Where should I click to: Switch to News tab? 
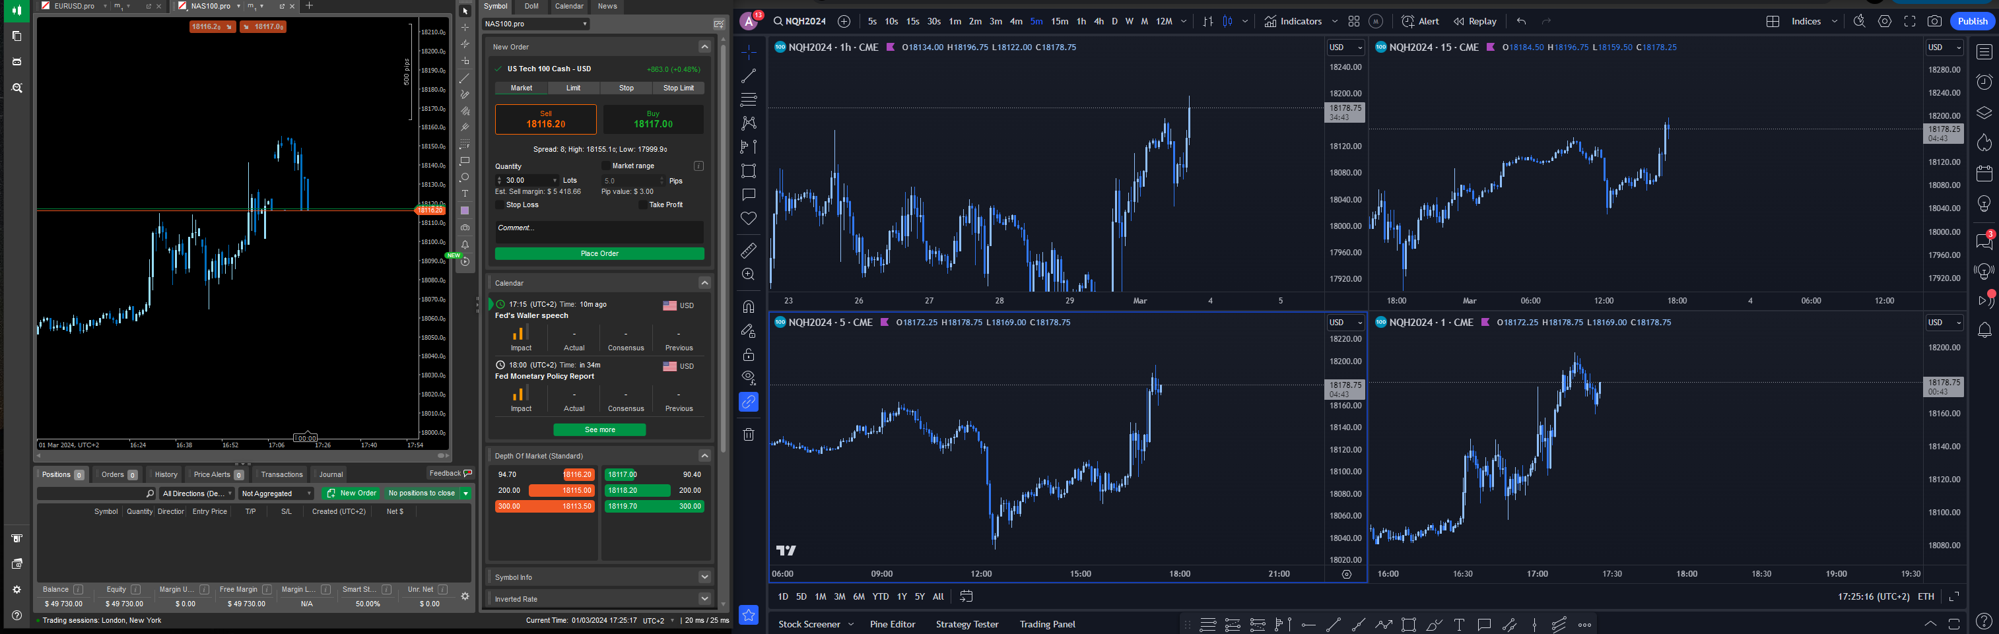click(x=607, y=6)
